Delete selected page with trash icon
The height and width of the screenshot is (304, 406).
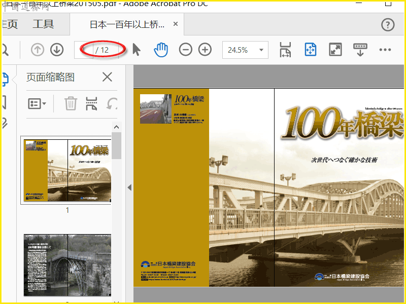click(x=71, y=103)
